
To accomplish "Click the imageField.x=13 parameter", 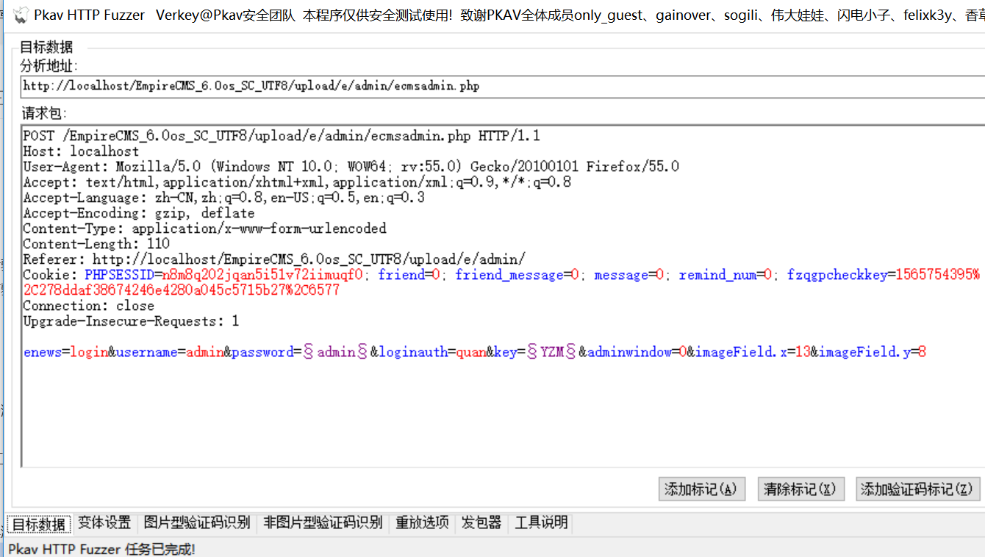I will 753,352.
